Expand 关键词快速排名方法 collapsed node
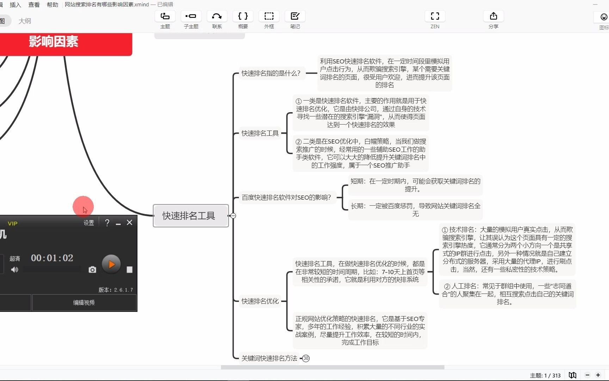Screen dimensions: 609x381 point(306,358)
